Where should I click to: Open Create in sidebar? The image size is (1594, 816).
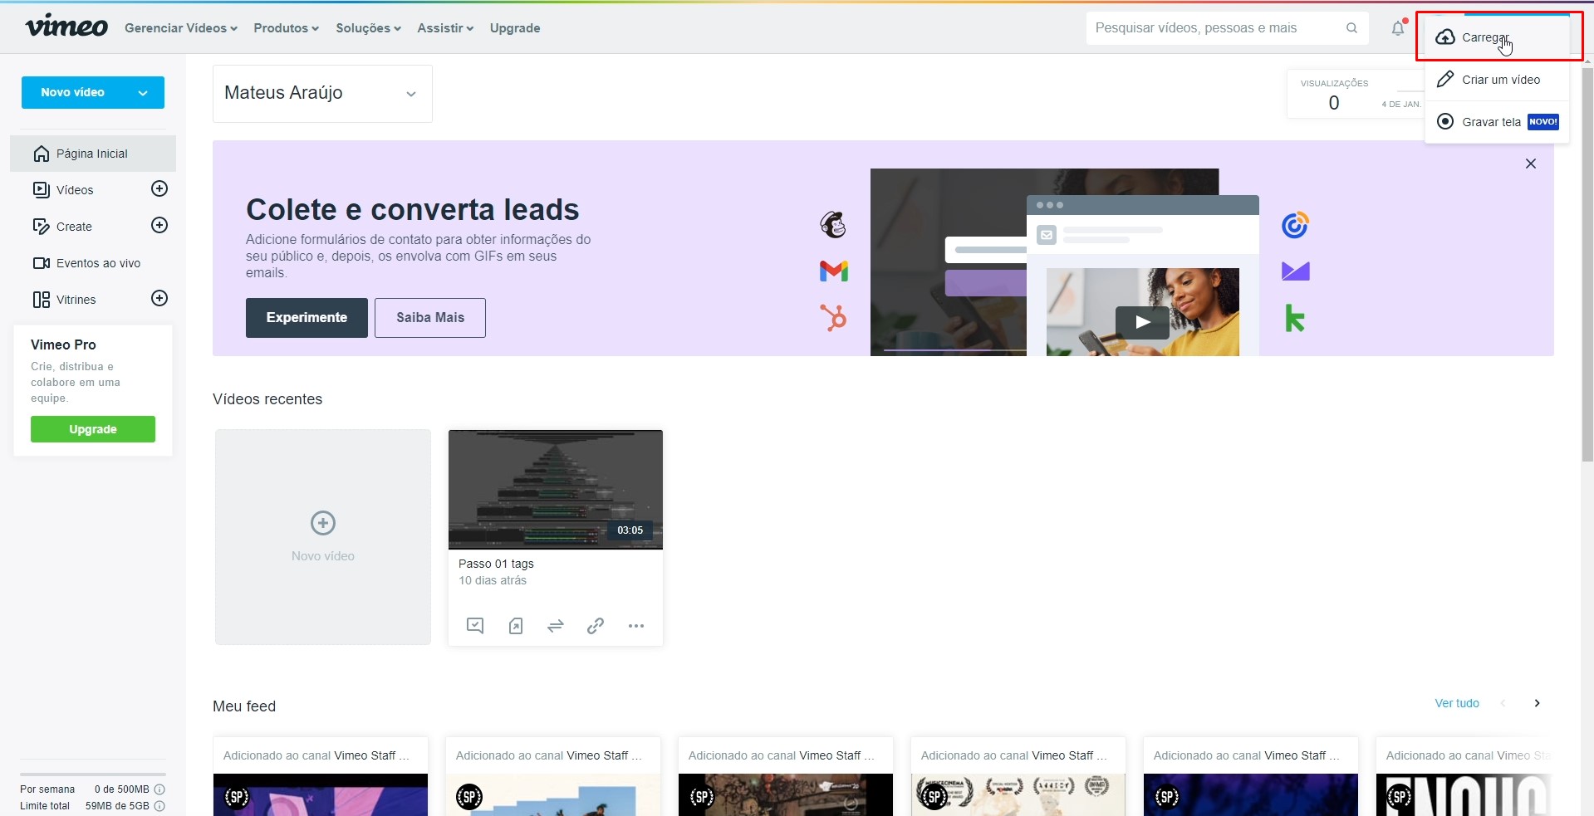click(74, 227)
